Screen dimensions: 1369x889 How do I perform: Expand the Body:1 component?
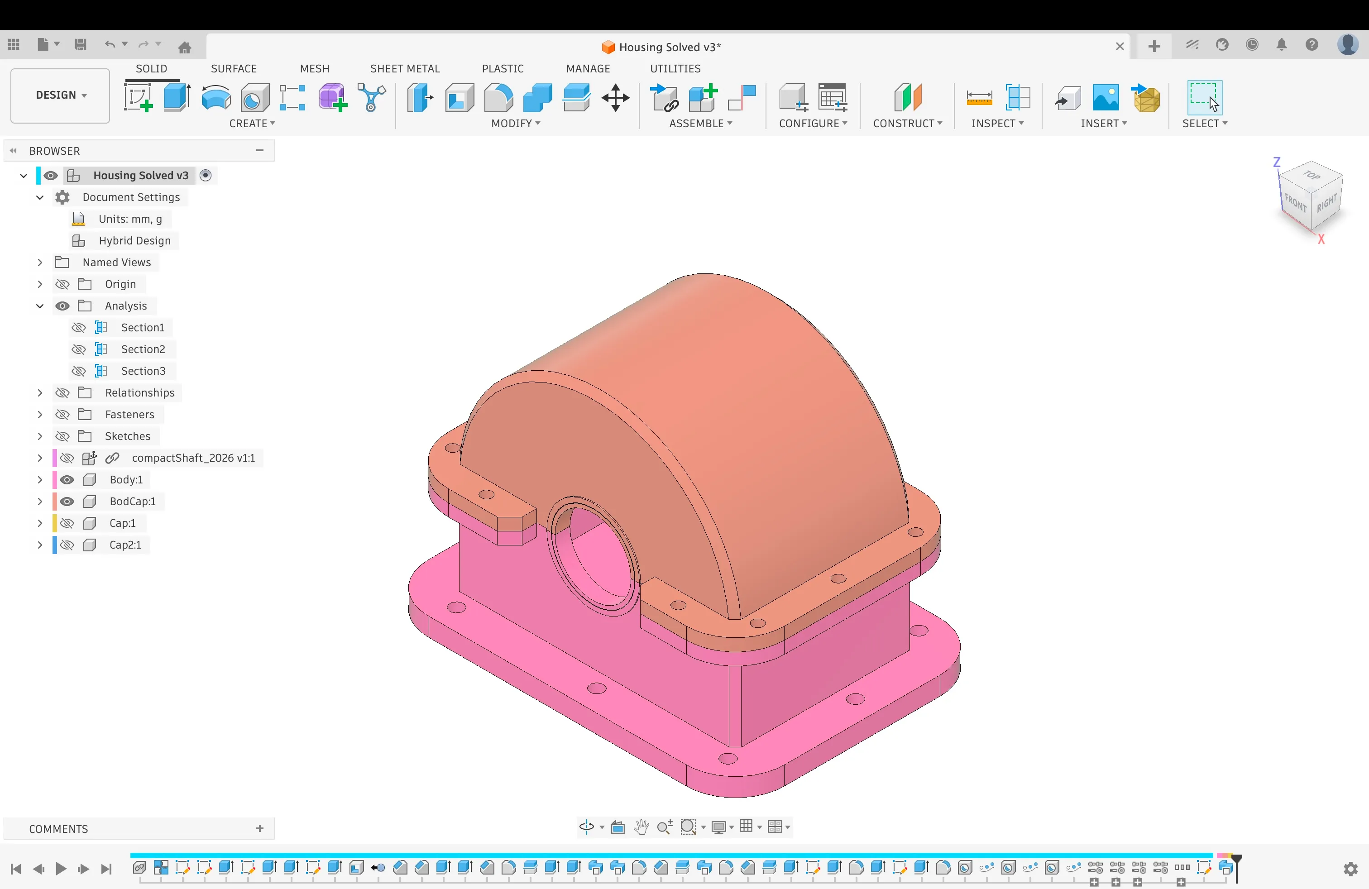tap(40, 479)
